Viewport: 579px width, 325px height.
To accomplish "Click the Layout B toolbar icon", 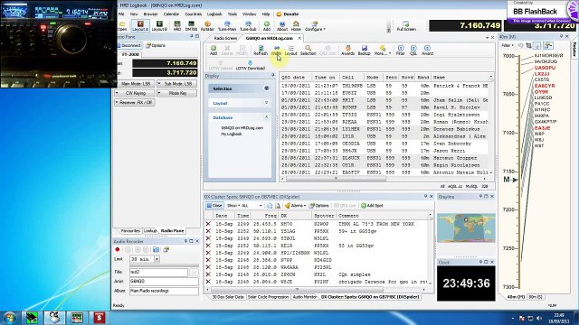I will (x=159, y=26).
